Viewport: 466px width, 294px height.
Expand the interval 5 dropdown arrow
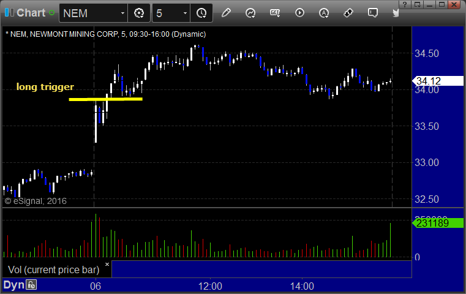185,13
